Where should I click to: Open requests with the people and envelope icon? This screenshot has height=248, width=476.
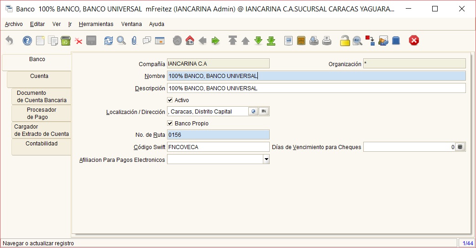click(x=383, y=40)
